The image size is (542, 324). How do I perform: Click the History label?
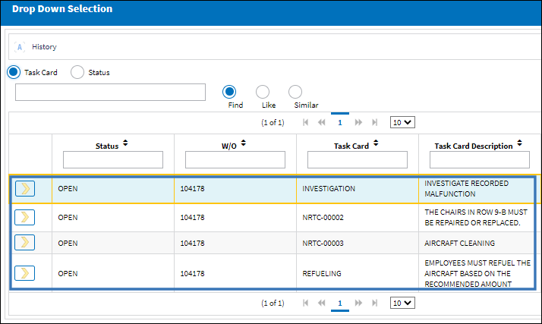pos(44,47)
